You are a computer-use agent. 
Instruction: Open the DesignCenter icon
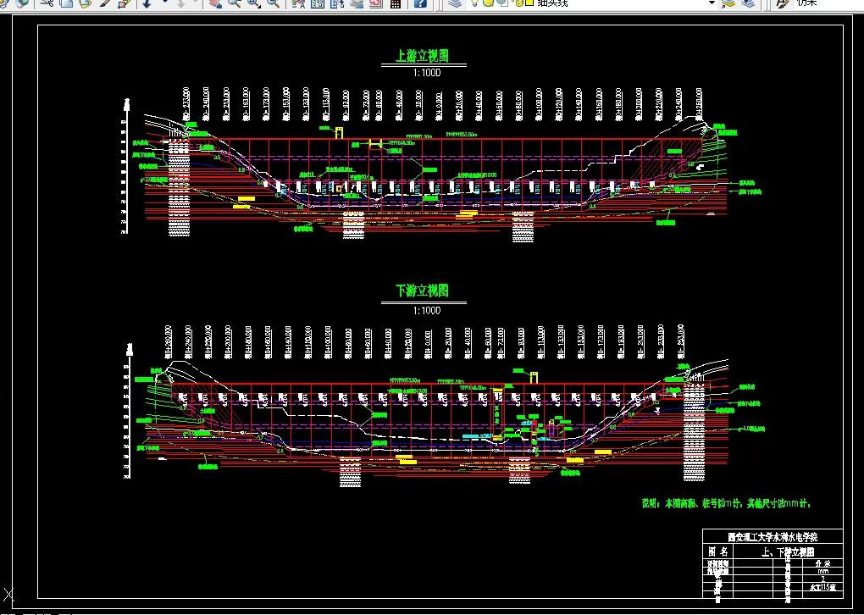tap(318, 3)
